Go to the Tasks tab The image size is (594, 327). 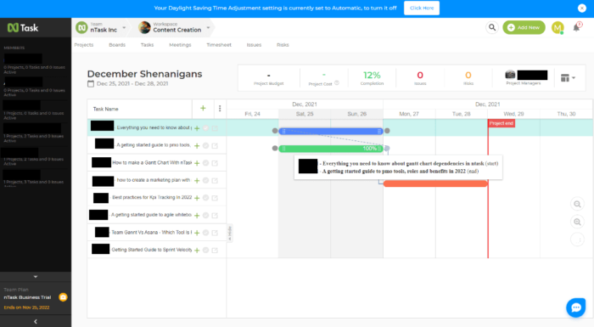147,45
